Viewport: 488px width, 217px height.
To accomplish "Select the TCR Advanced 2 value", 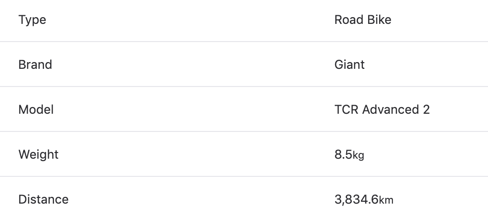I will [x=382, y=109].
